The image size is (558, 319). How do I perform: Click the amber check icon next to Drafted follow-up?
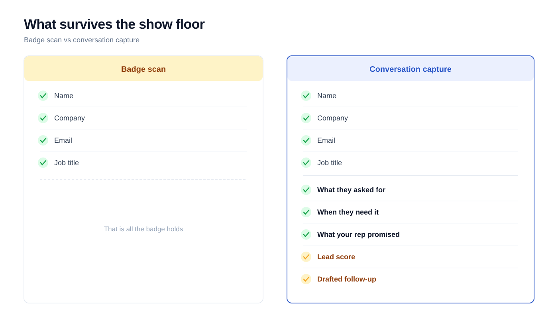[306, 279]
